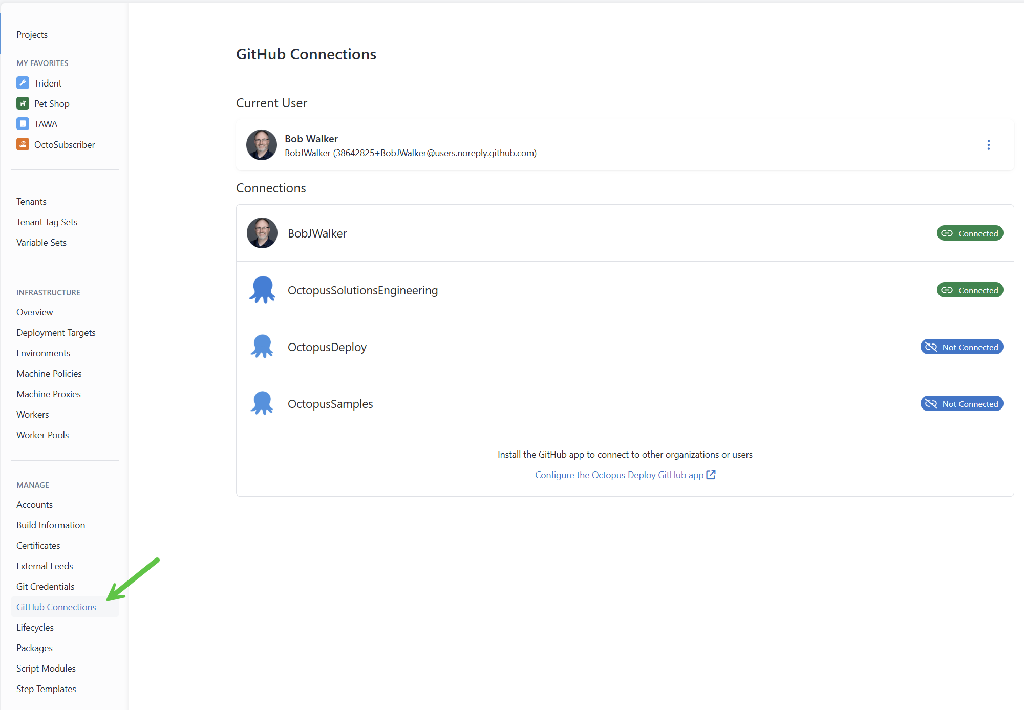1024x710 pixels.
Task: Open the three-dot menu for Bob Walker
Action: (x=988, y=145)
